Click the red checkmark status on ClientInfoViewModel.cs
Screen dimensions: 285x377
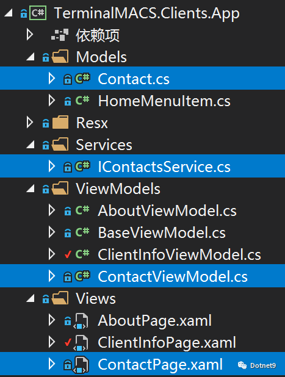click(68, 254)
